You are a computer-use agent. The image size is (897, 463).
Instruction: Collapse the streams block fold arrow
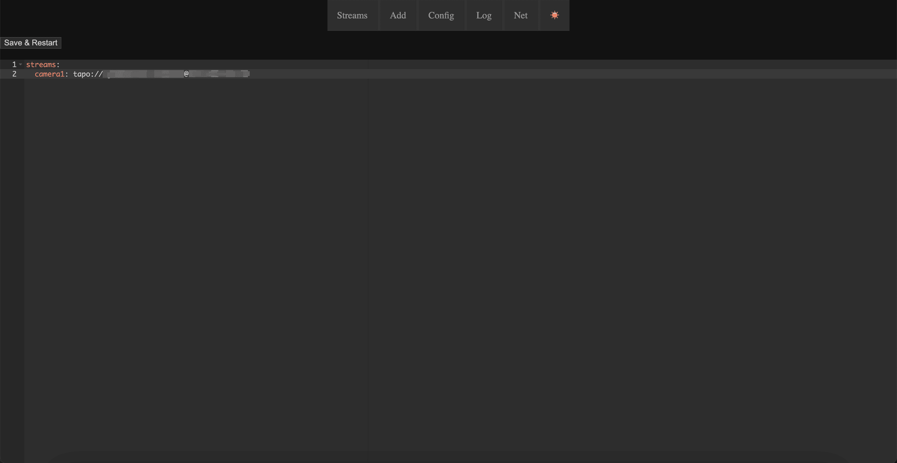tap(20, 64)
